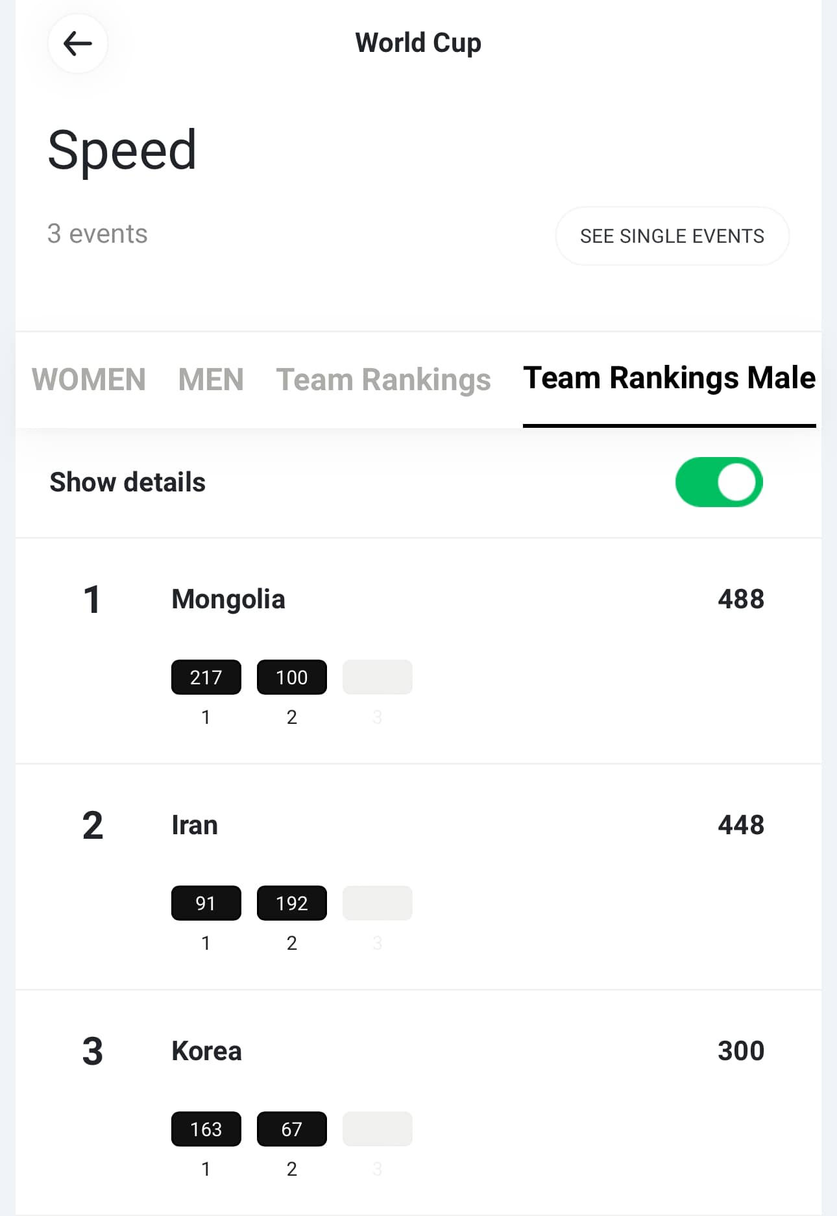
Task: Open the MEN tab
Action: pyautogui.click(x=211, y=380)
